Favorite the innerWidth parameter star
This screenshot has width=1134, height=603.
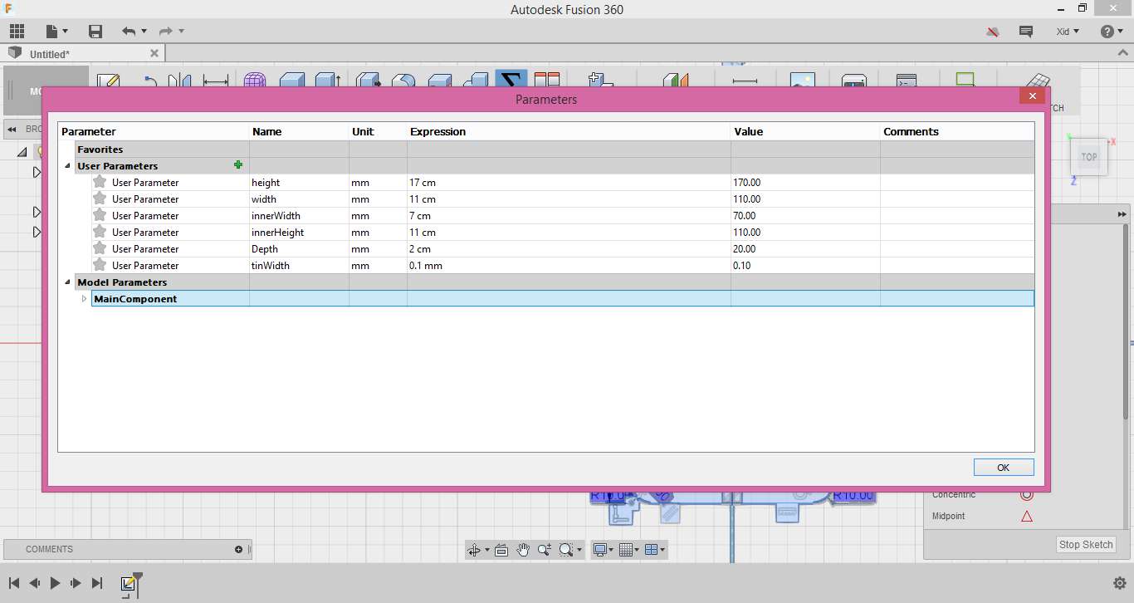(x=100, y=215)
